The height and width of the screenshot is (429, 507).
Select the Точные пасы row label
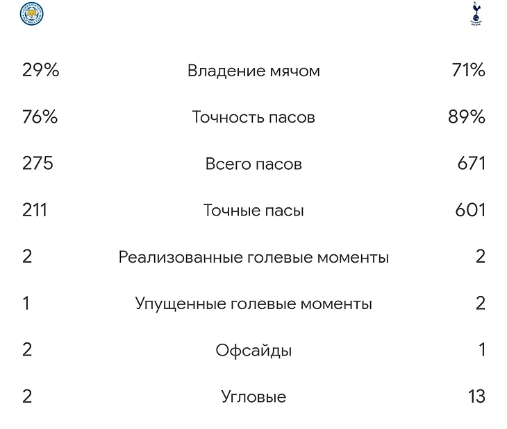point(253,211)
